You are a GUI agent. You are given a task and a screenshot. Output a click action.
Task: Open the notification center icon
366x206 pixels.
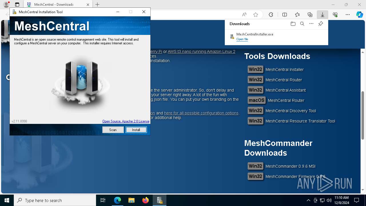(x=357, y=200)
